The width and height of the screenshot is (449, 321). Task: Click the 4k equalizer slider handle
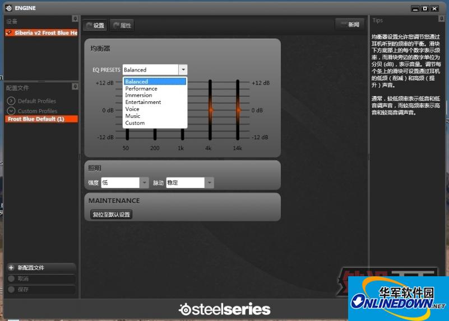210,110
